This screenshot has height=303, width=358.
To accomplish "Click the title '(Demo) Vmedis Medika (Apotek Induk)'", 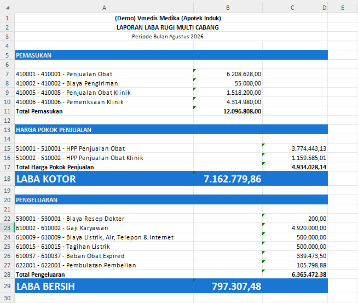I will click(168, 18).
